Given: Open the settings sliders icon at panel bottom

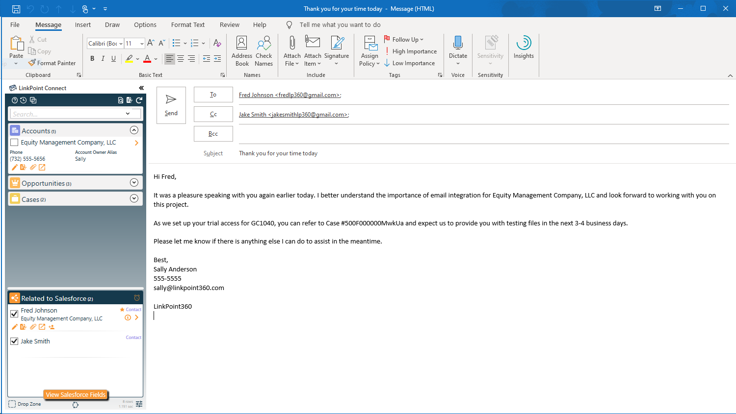Looking at the screenshot, I should (x=139, y=404).
